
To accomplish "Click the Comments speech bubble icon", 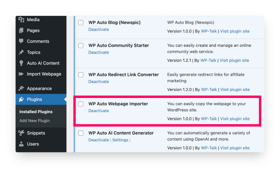I will pyautogui.click(x=21, y=41).
